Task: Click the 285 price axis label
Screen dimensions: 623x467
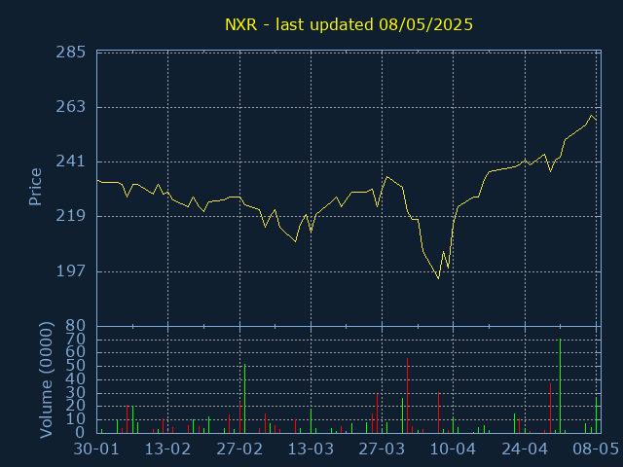Action: (71, 52)
